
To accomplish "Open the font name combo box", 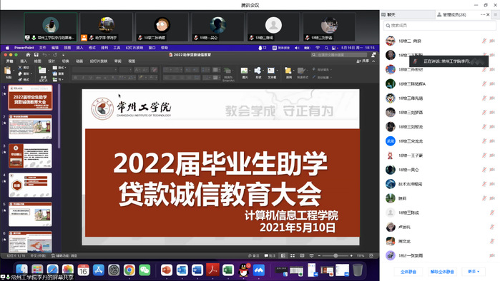I will [x=94, y=70].
